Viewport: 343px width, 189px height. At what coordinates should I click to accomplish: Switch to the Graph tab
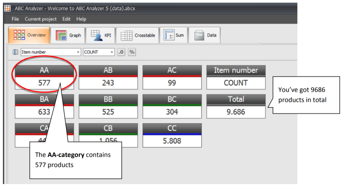(x=68, y=35)
